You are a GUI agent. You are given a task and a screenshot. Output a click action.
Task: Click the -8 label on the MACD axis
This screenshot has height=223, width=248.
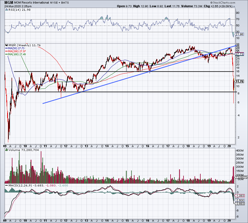coord(237,217)
